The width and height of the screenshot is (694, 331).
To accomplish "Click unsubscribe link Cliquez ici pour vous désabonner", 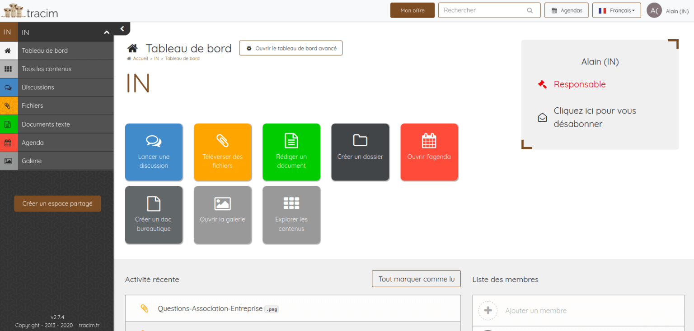I will coord(595,117).
